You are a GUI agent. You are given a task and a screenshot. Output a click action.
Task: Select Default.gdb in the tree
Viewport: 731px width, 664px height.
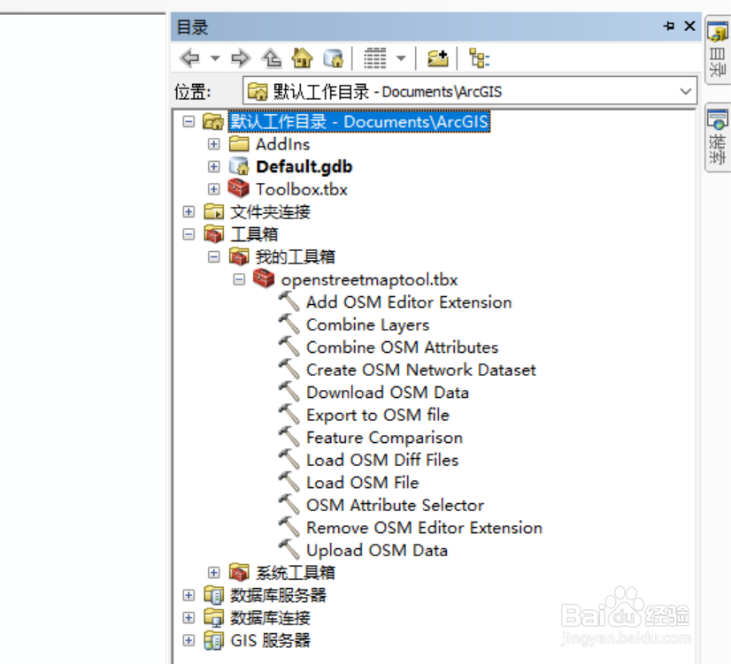point(304,167)
